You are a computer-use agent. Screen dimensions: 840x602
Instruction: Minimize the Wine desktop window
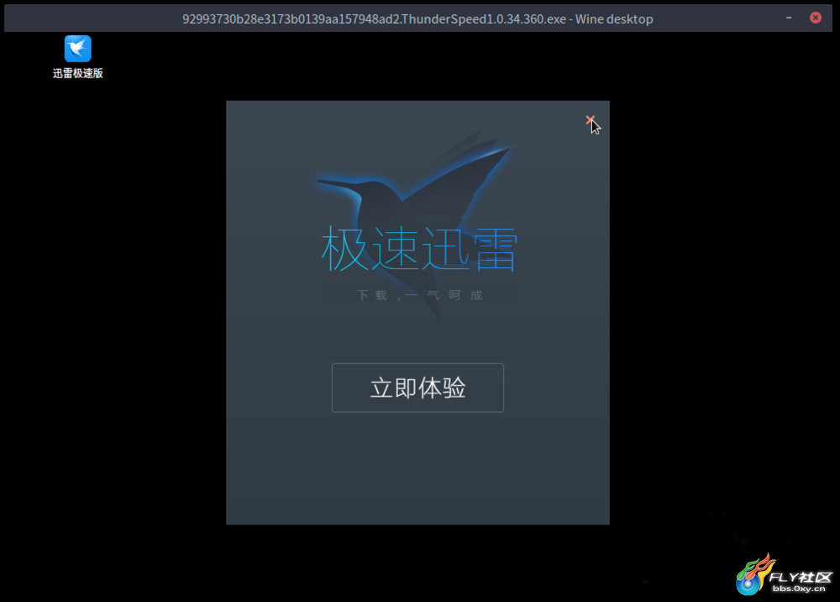click(x=789, y=18)
